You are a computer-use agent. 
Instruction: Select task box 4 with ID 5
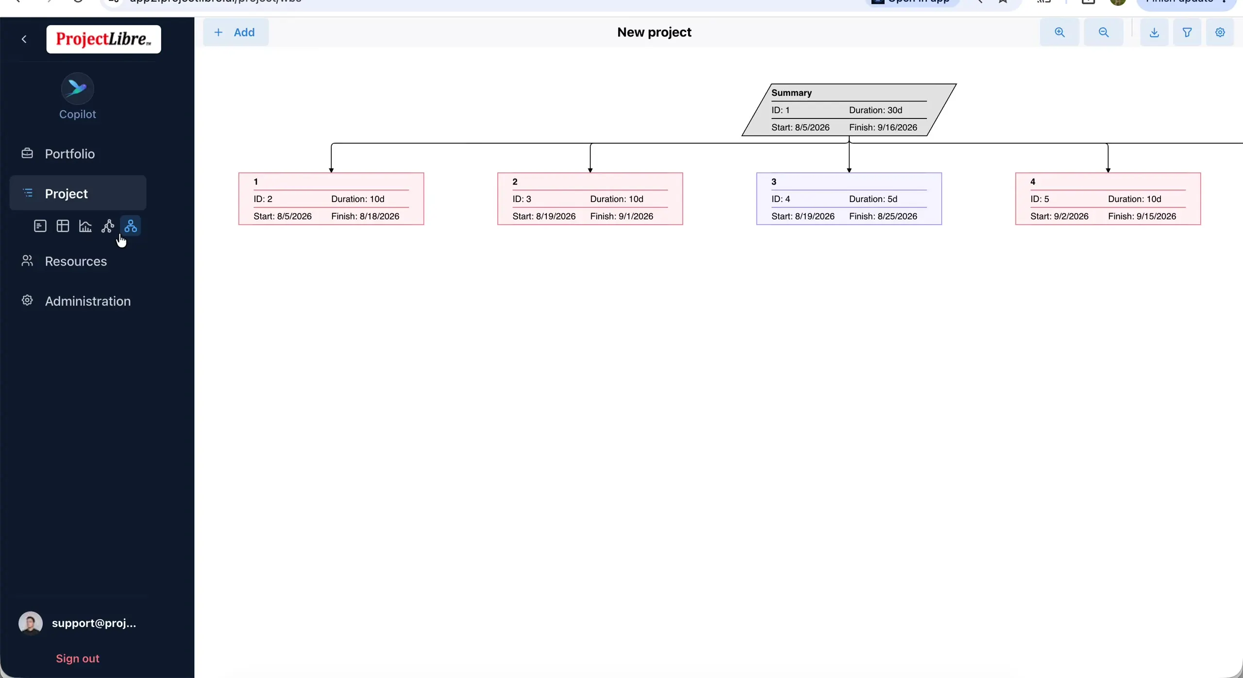[1108, 199]
